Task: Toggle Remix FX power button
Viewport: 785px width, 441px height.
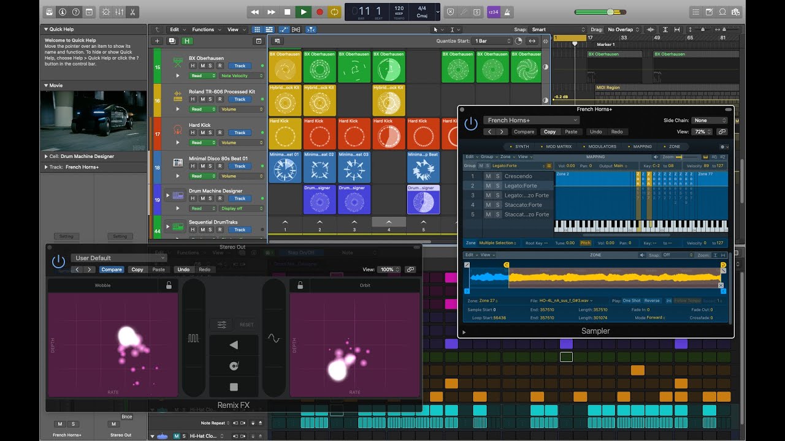Action: click(59, 262)
